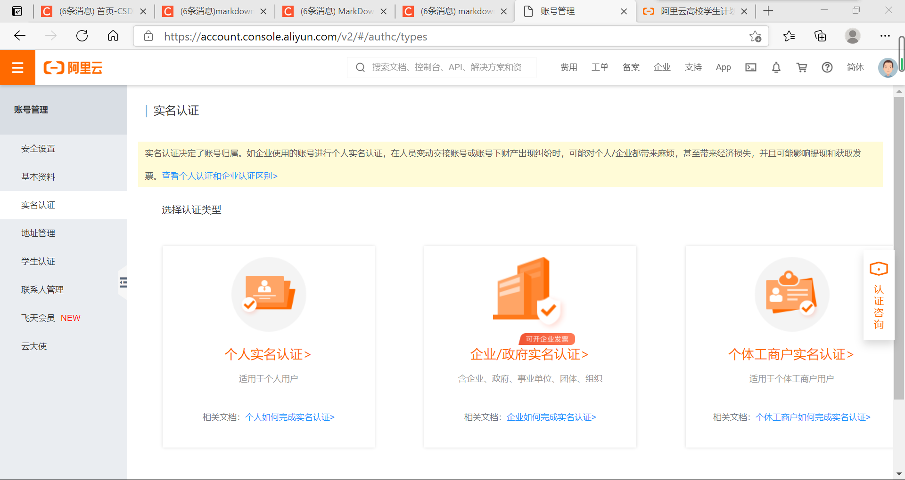Open 学生认证 in the sidebar
Screen dimensions: 905x480
click(x=64, y=262)
